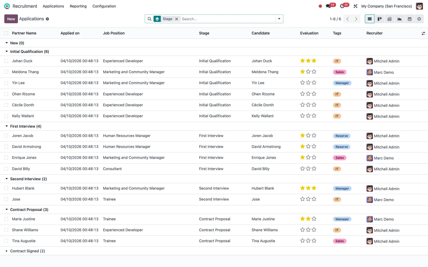Screen dimensions: 428x267
Task: Switch to activity view
Action: coord(419,19)
